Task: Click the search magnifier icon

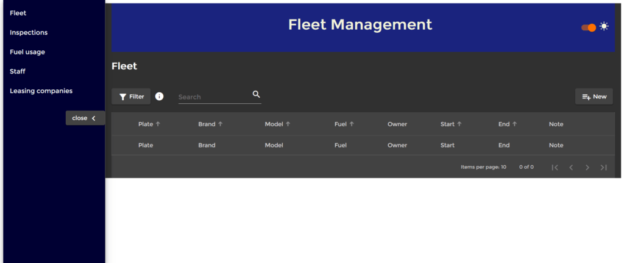Action: (x=256, y=94)
